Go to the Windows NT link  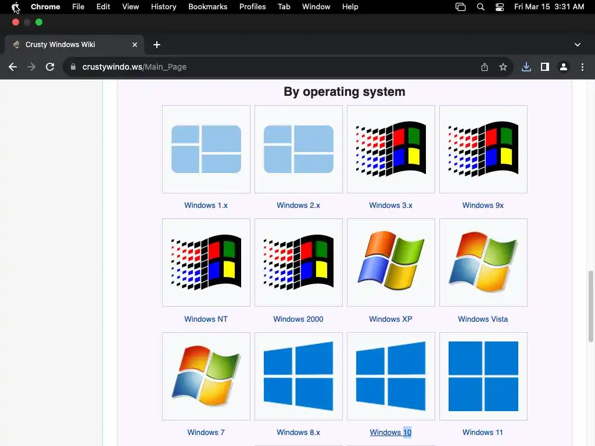[x=206, y=319]
